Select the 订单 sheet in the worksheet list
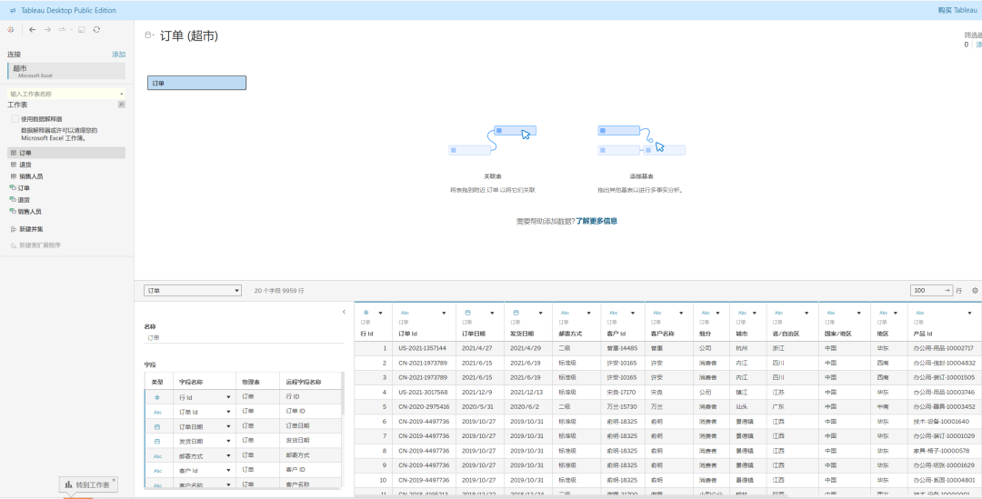This screenshot has width=982, height=499. [x=66, y=153]
